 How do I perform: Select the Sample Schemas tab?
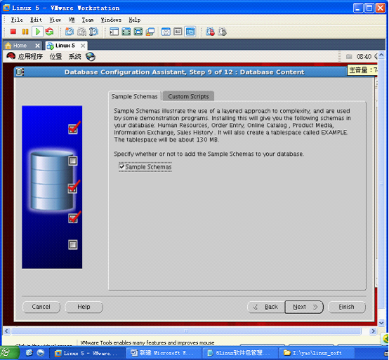coord(134,96)
